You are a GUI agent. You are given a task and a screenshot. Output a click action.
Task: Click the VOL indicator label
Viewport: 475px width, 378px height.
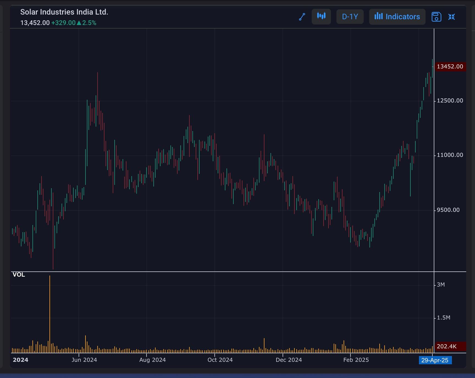click(19, 275)
